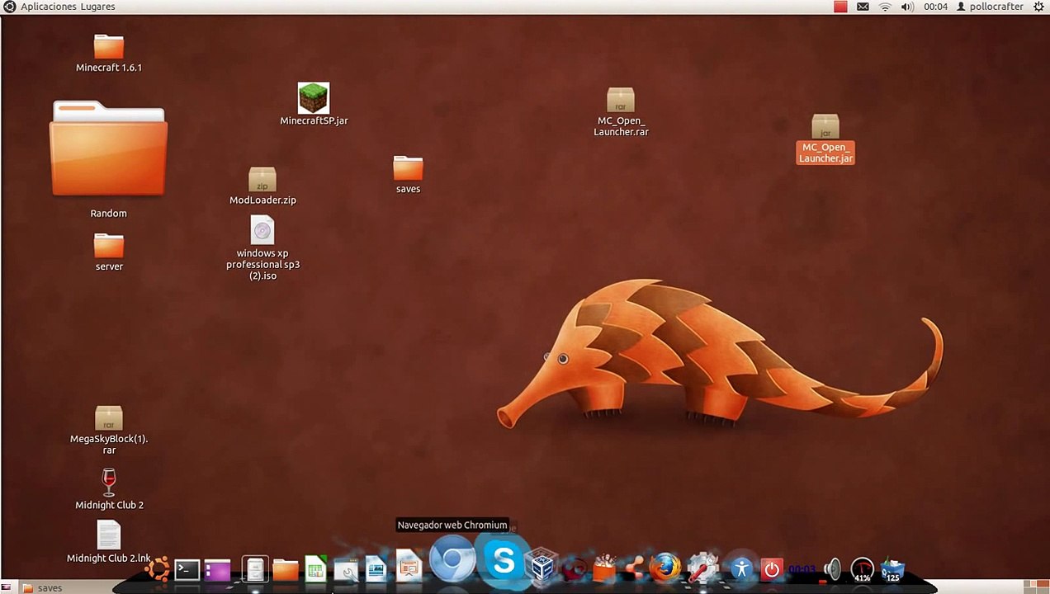
Task: Open the file cabinet icon in dock
Action: (255, 569)
